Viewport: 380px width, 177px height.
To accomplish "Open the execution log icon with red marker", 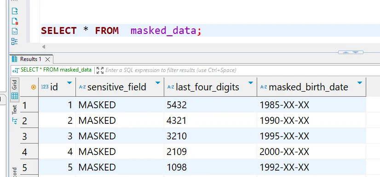I will click(15, 21).
